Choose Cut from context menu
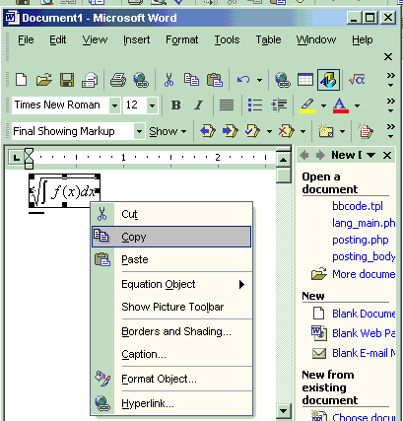 click(x=171, y=214)
